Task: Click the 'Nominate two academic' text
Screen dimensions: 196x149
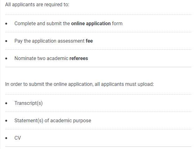Action: coord(41,58)
